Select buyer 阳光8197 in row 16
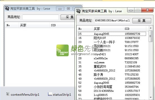155x100 pixels. [100, 38]
